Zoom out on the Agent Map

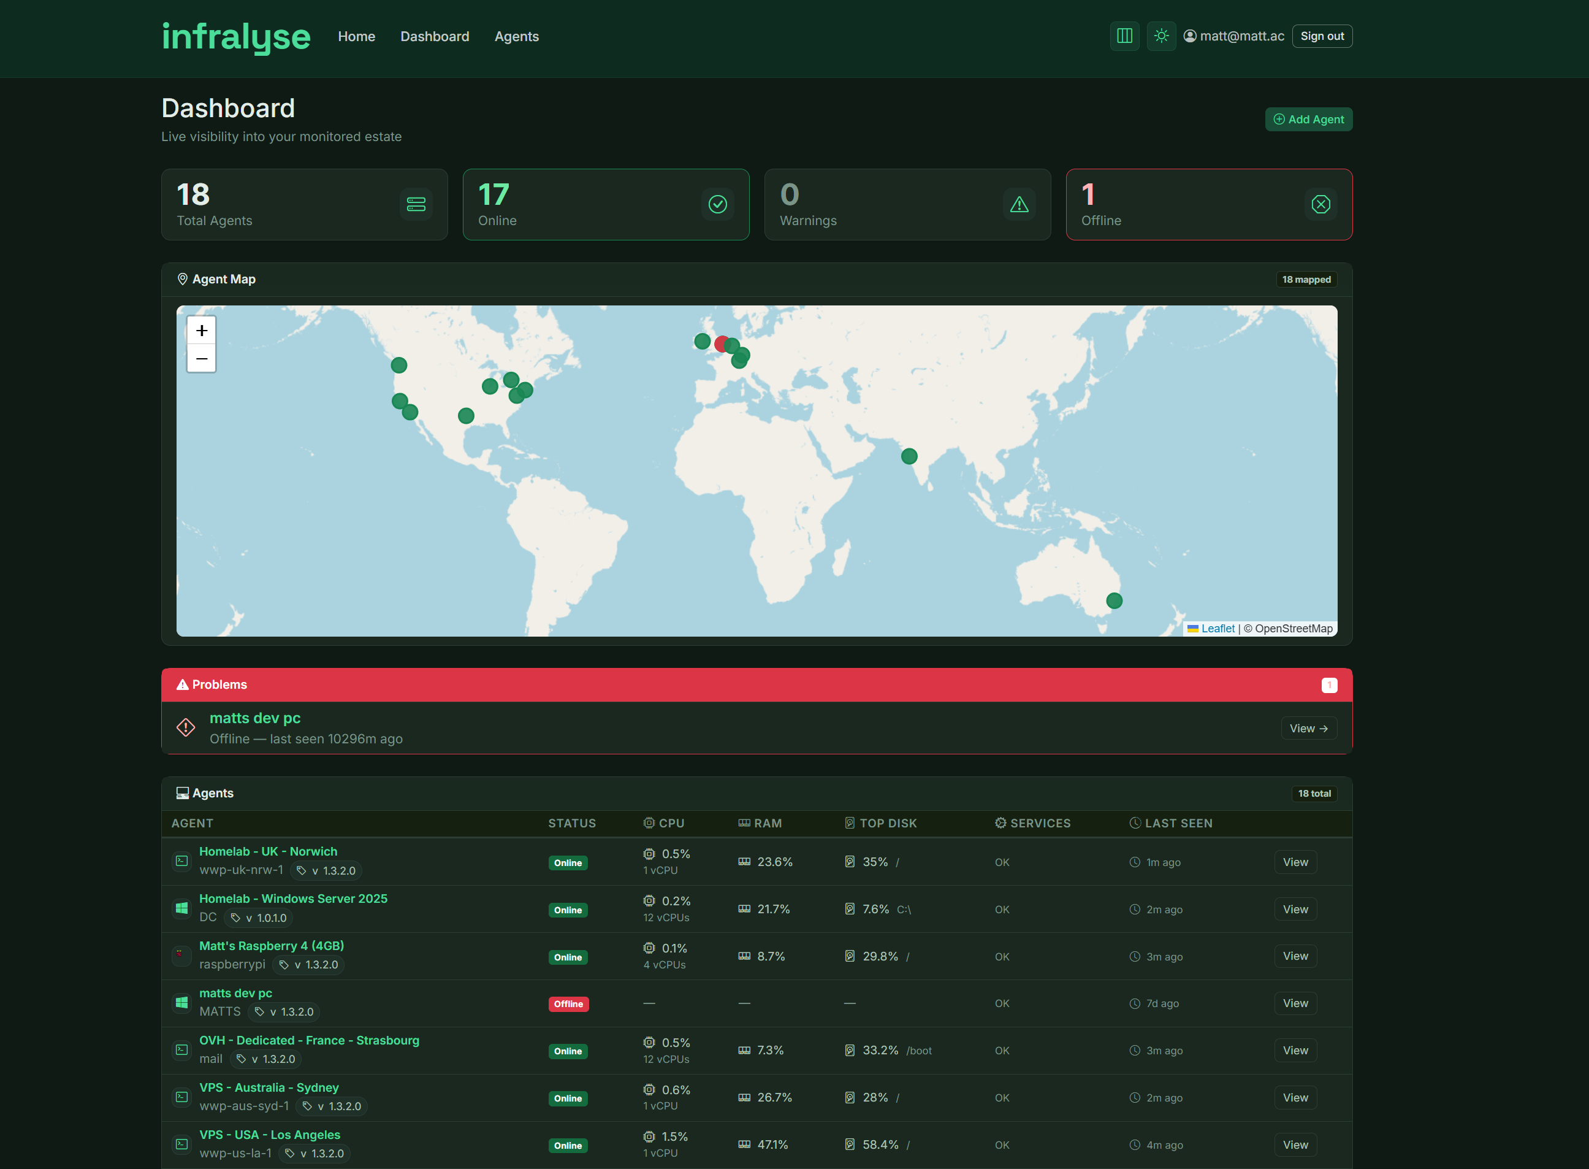[202, 359]
